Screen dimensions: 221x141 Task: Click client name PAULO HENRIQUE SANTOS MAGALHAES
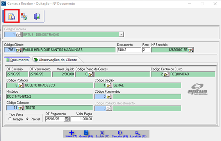(x=69, y=50)
